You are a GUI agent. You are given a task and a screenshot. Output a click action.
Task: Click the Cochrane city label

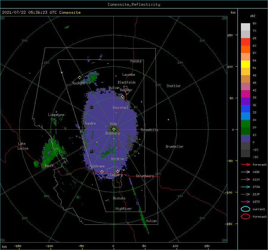tap(97, 166)
